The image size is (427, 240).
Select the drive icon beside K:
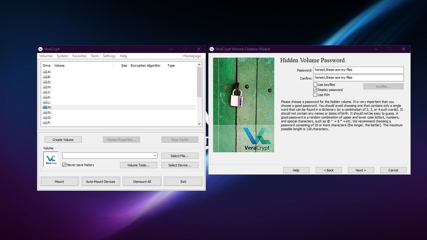click(45, 97)
